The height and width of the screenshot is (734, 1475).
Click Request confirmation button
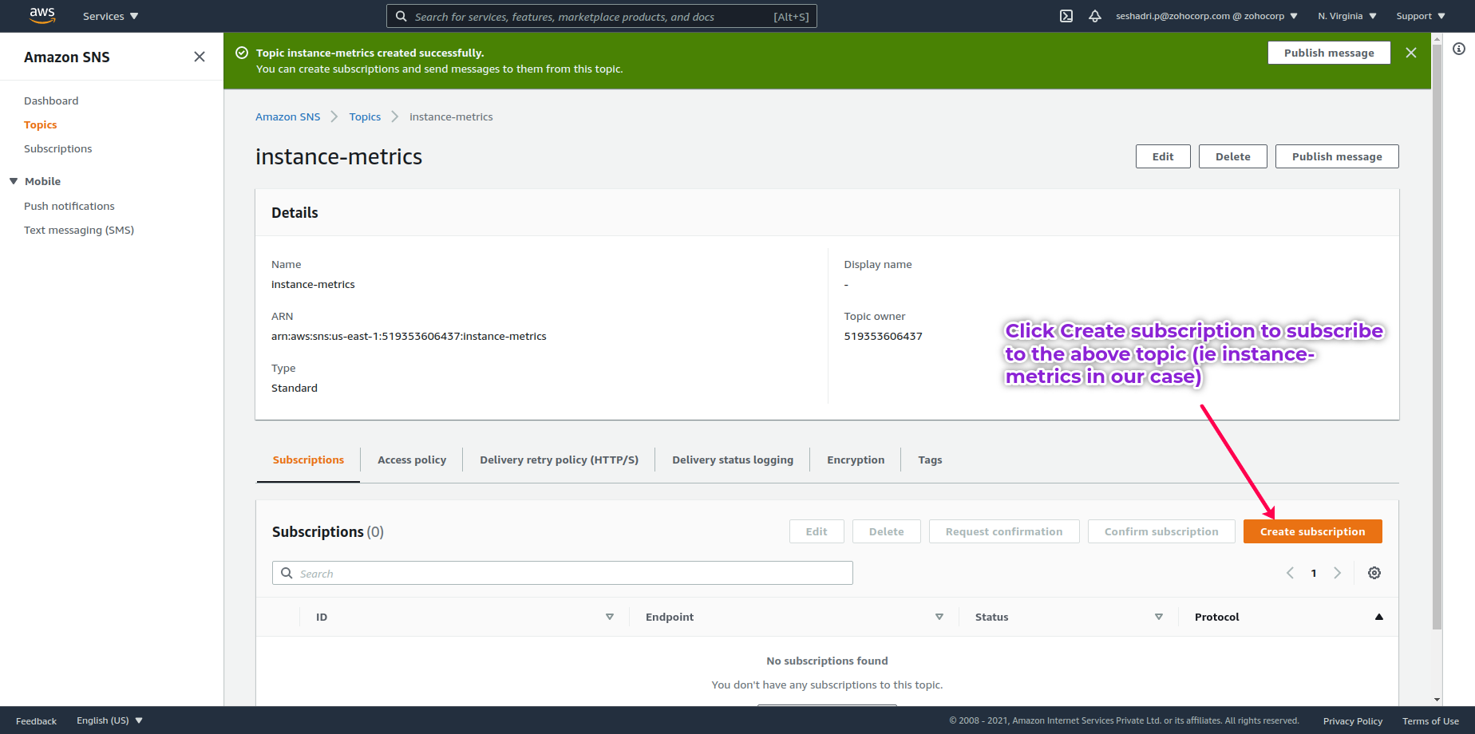tap(1004, 531)
